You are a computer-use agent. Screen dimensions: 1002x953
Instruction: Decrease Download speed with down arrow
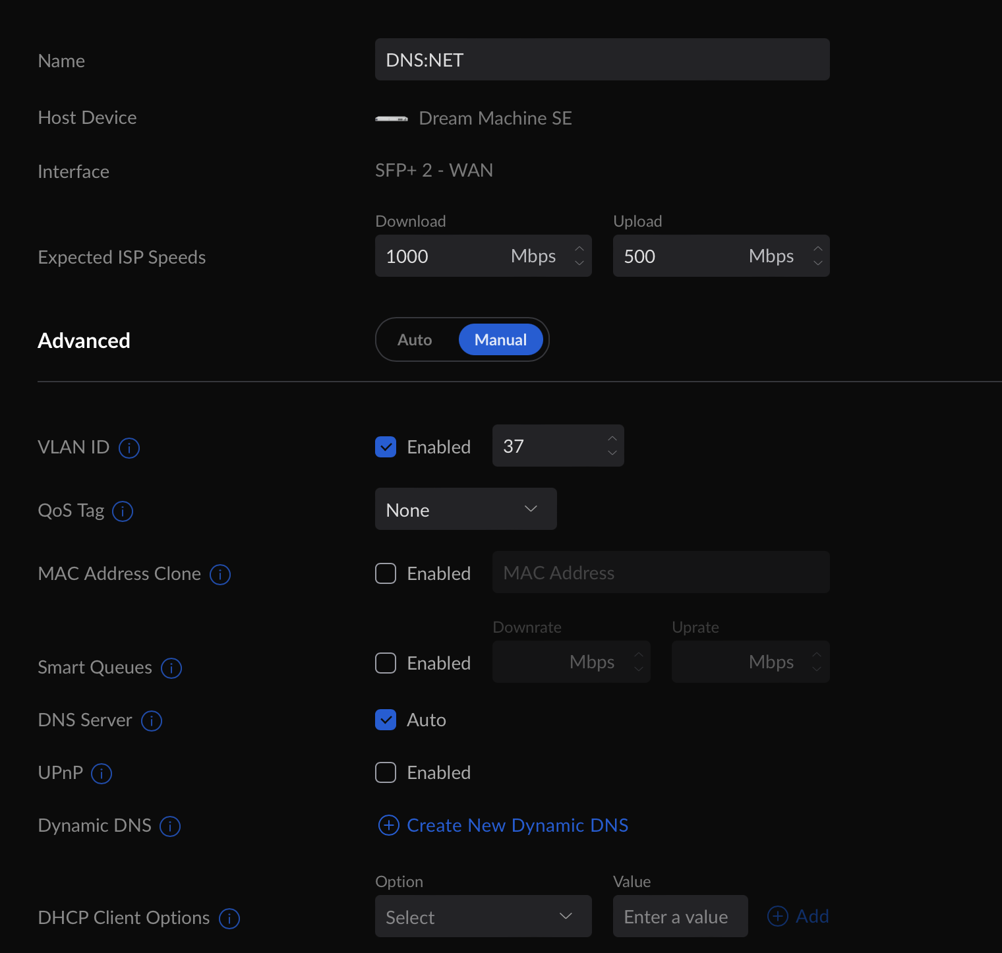tap(579, 263)
